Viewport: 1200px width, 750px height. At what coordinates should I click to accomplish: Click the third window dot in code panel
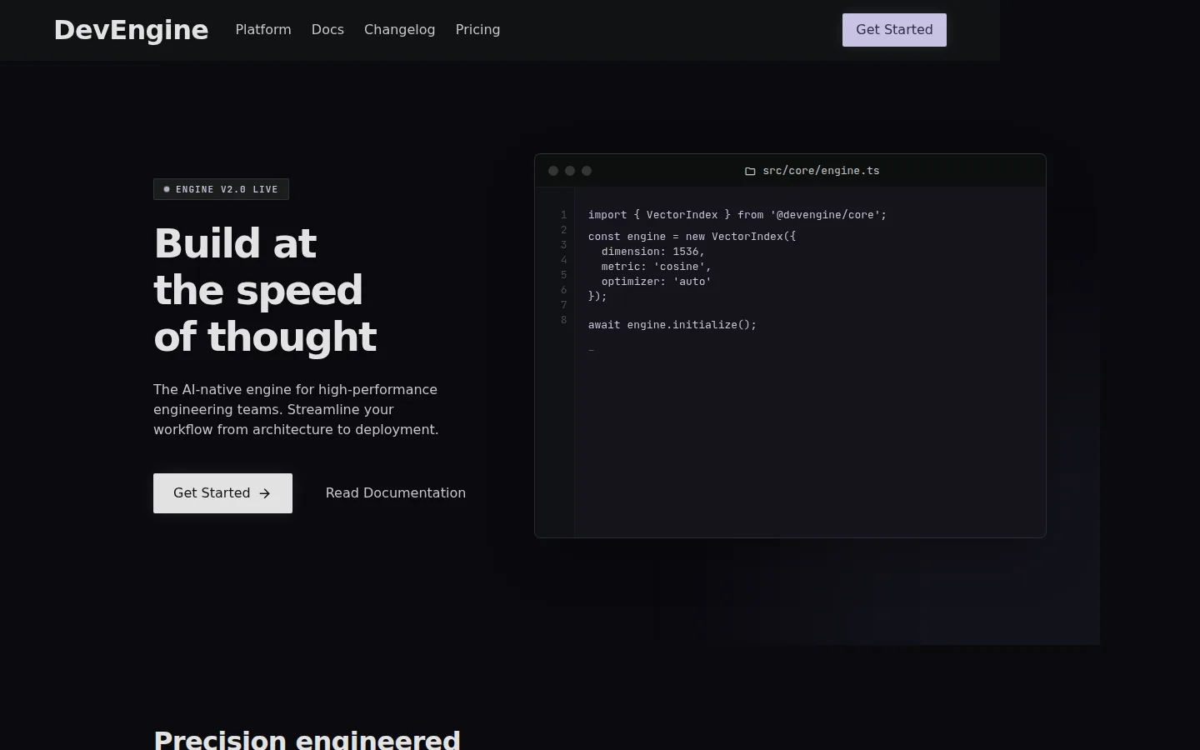pyautogui.click(x=587, y=171)
